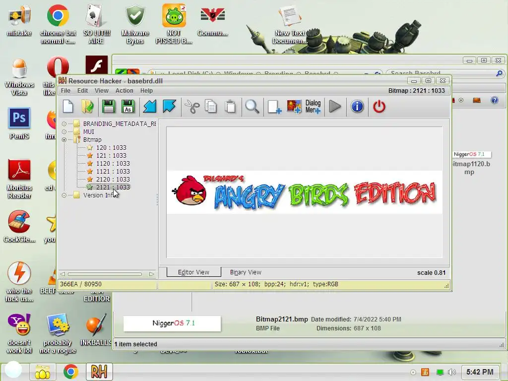Open Chrome from the taskbar
The width and height of the screenshot is (508, 381).
(70, 372)
